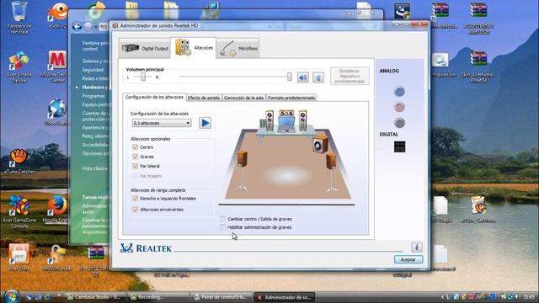Mute the main volume with the speaker icon
This screenshot has width=539, height=303.
[302, 77]
